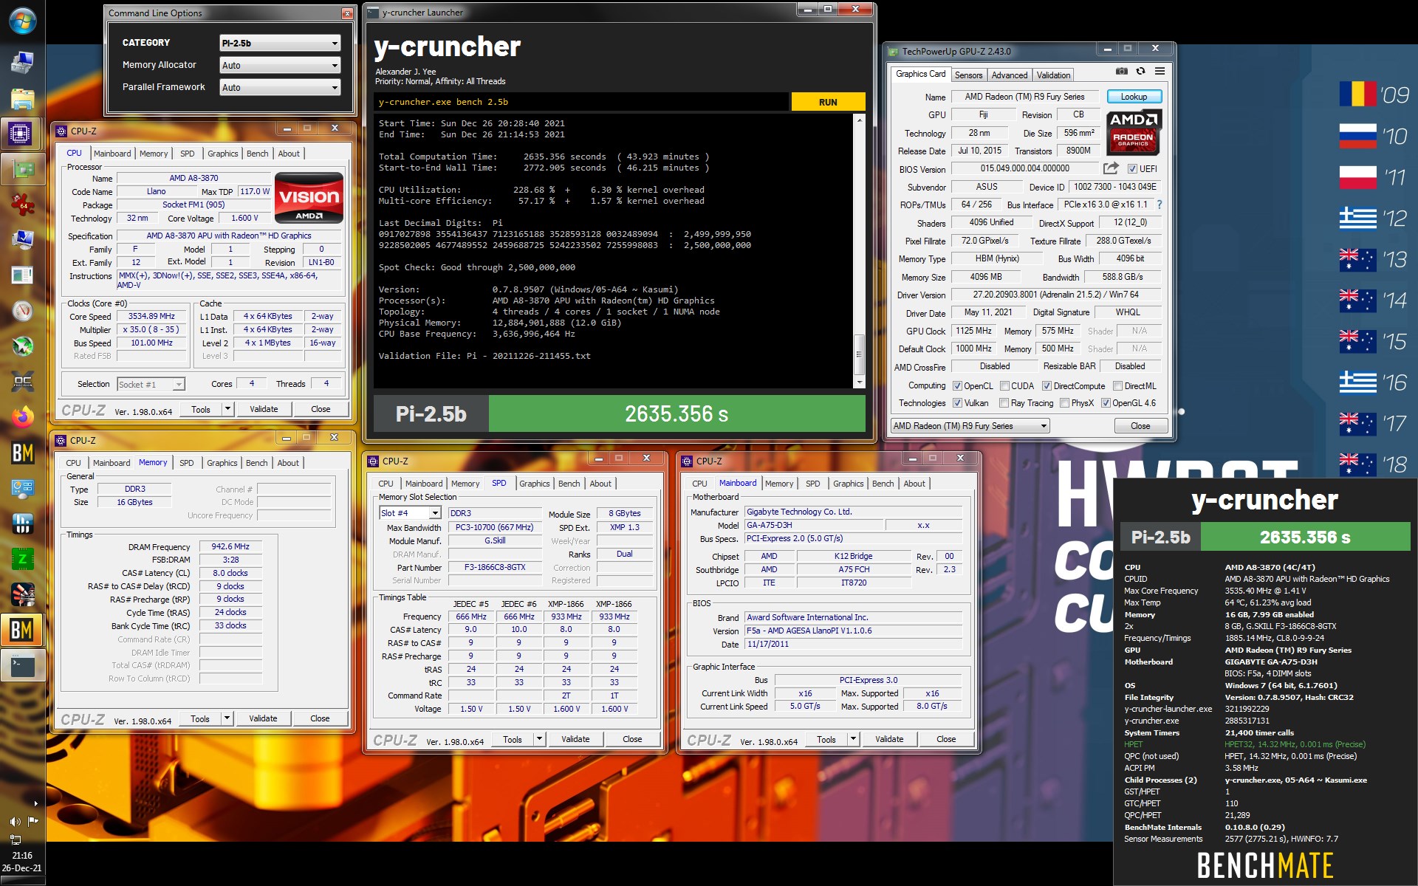Open the network tray icon

click(x=15, y=839)
